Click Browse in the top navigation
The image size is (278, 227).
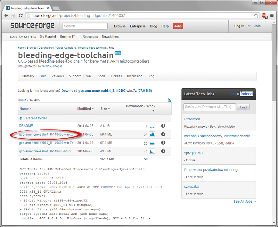pyautogui.click(x=120, y=26)
